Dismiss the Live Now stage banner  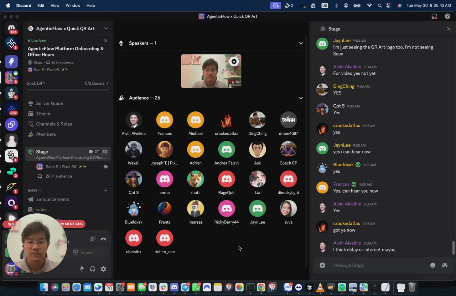point(105,41)
